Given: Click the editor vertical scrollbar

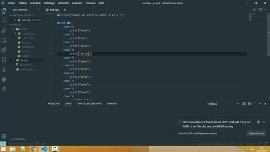Looking at the screenshot, I should pyautogui.click(x=268, y=35).
